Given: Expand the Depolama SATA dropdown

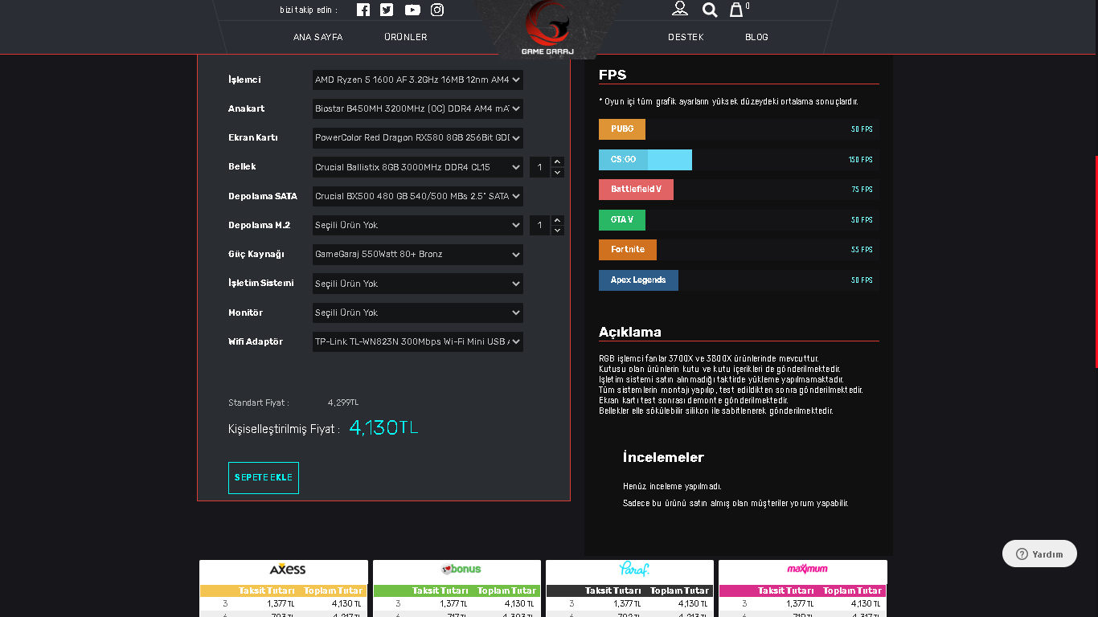Looking at the screenshot, I should tap(418, 196).
